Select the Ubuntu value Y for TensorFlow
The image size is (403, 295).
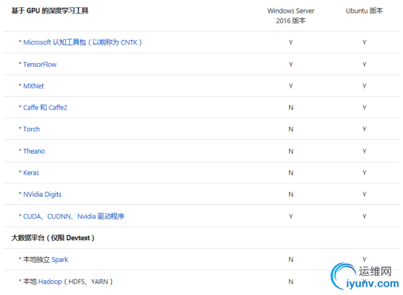point(364,65)
